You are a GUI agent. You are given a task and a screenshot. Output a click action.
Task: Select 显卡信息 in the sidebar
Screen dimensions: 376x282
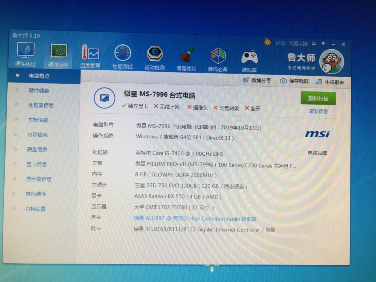(x=37, y=164)
